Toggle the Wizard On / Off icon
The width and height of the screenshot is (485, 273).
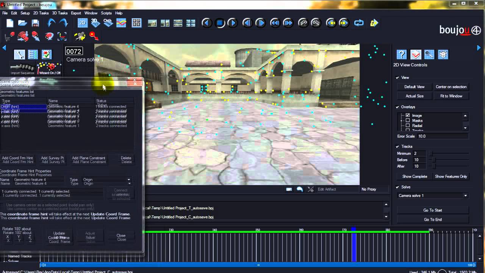pos(49,69)
